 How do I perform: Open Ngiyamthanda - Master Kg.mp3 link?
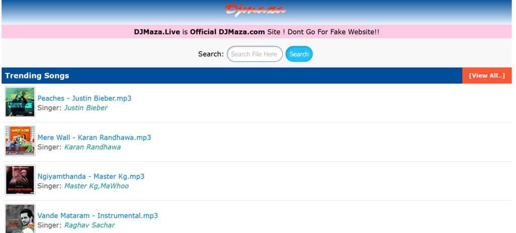point(91,177)
